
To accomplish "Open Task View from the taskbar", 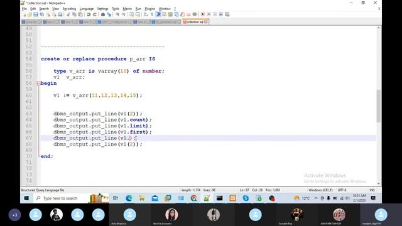I will 116,198.
